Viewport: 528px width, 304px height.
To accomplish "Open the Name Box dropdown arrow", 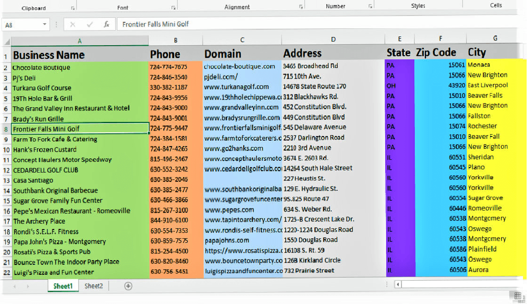I will pos(45,25).
